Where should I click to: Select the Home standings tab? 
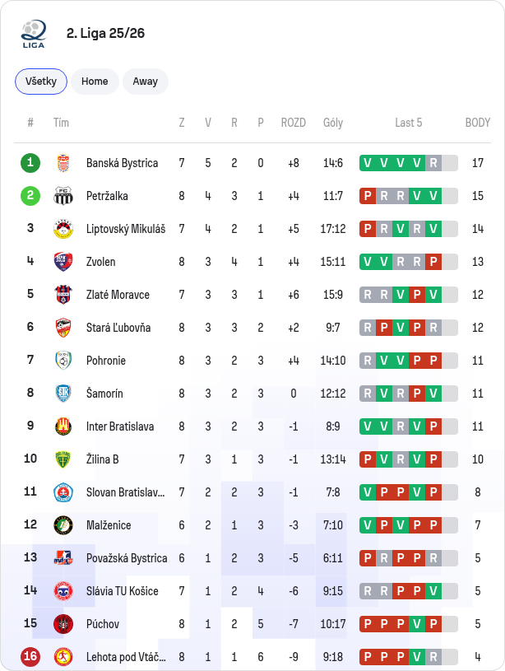95,82
